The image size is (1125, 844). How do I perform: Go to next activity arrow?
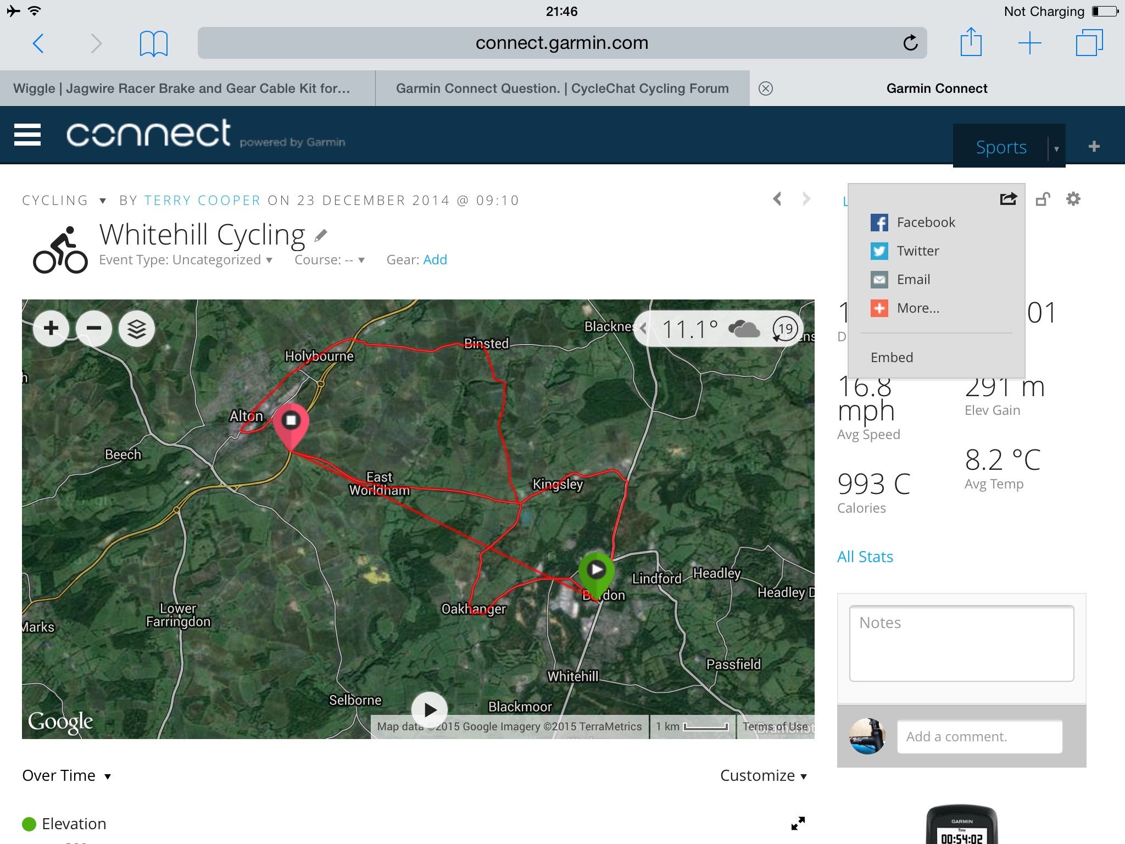click(806, 199)
